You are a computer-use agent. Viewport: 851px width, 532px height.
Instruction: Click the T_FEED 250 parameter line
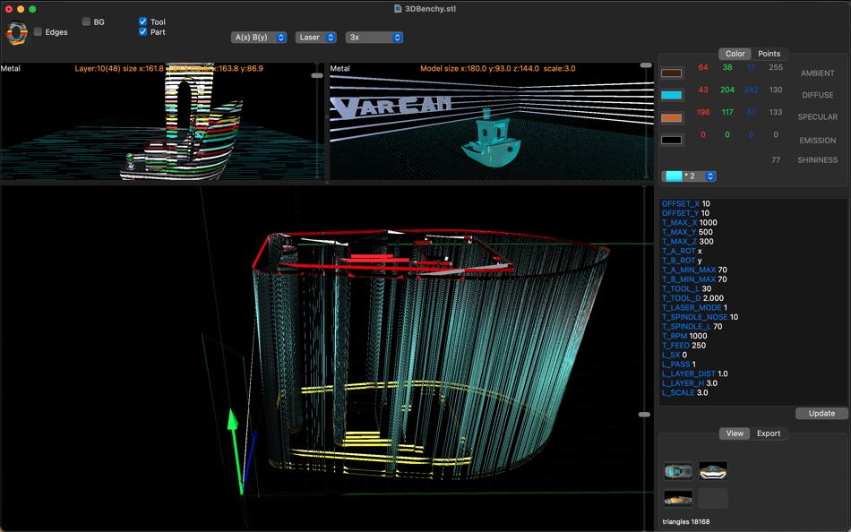683,345
